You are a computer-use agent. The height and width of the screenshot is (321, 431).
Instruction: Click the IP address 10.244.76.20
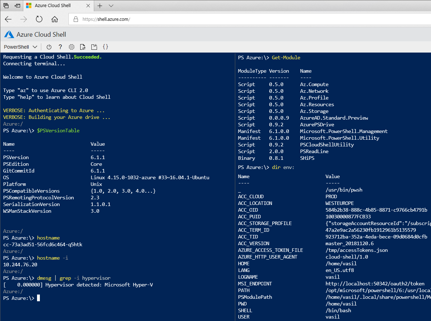20,265
